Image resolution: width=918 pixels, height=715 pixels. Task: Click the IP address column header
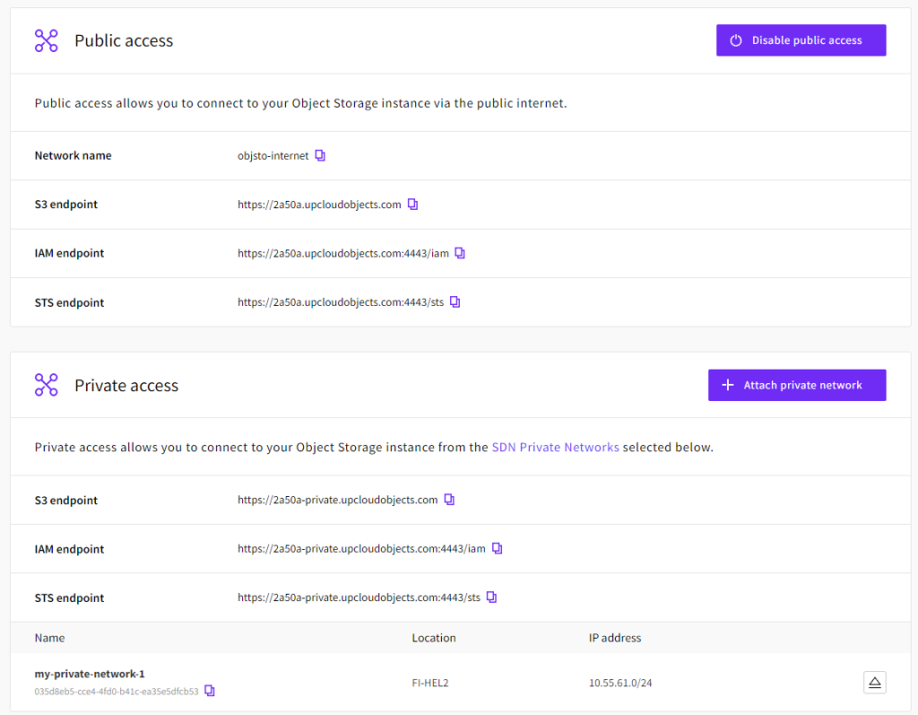(615, 638)
